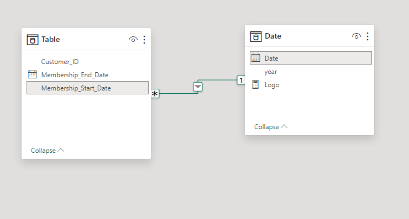Click calendar icon beside Membership_End_Date
This screenshot has width=409, height=219.
(33, 74)
